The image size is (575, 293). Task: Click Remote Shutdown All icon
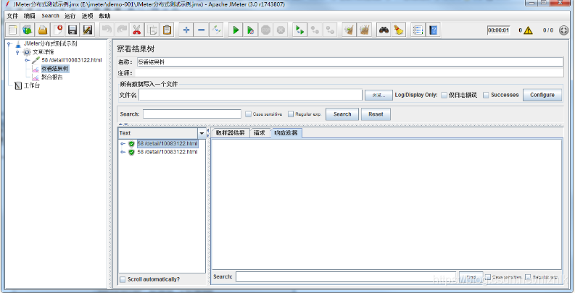coord(330,30)
